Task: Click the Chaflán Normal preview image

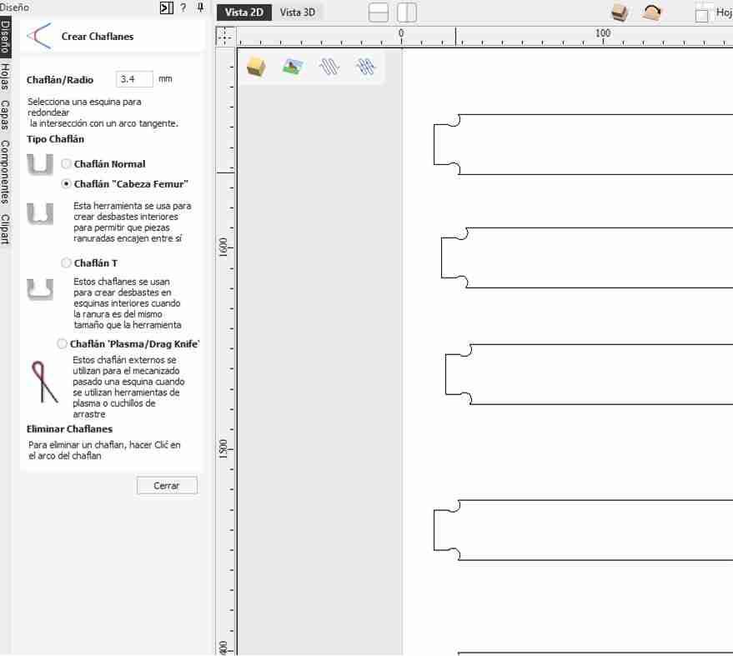Action: tap(40, 164)
